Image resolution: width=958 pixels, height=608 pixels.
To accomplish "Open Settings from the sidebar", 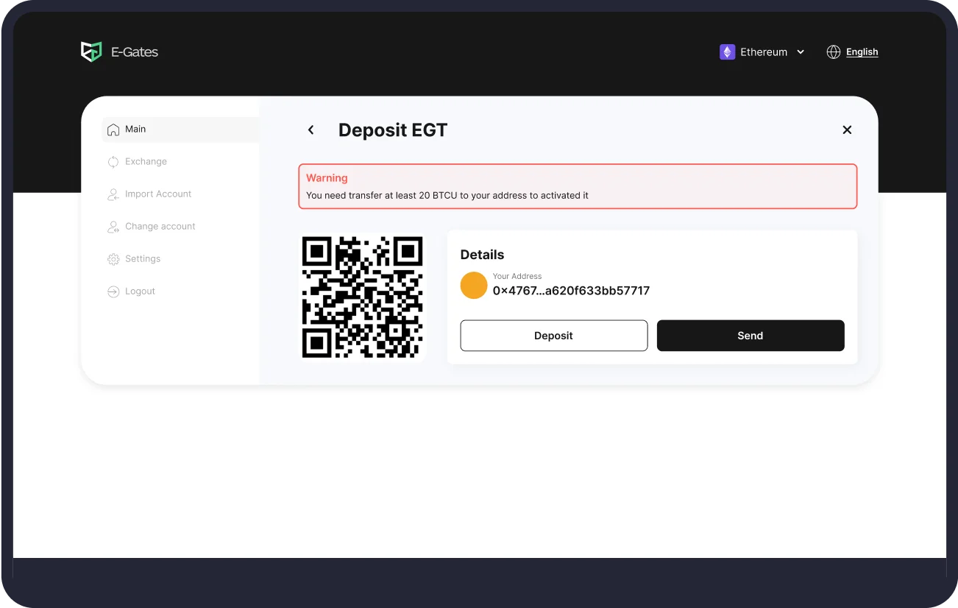I will coord(143,259).
